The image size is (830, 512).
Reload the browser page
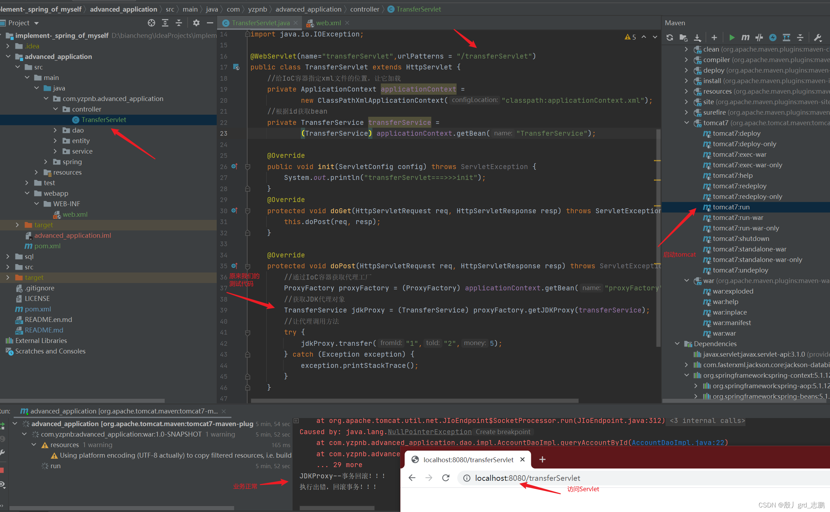click(446, 478)
